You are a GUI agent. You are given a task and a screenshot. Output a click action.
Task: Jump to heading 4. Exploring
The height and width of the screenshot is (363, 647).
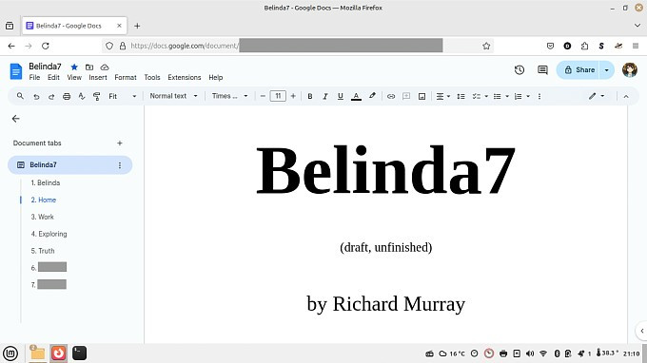pos(49,234)
